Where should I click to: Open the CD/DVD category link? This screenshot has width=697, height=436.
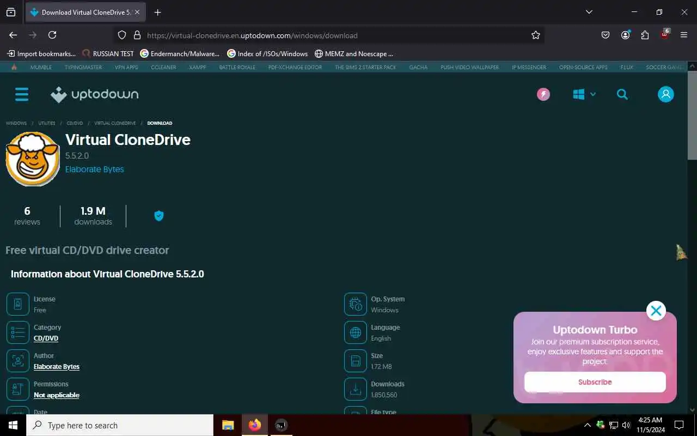point(46,338)
